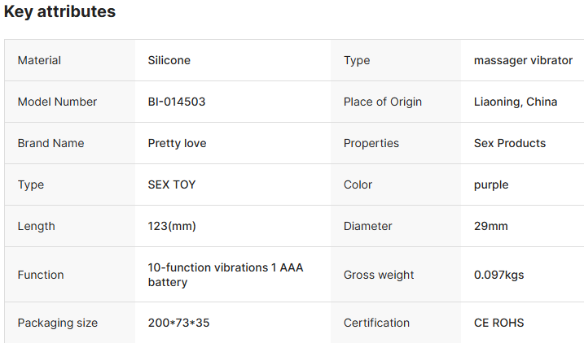Select the 0.097kgs weight value
584x343 pixels.
pyautogui.click(x=498, y=275)
